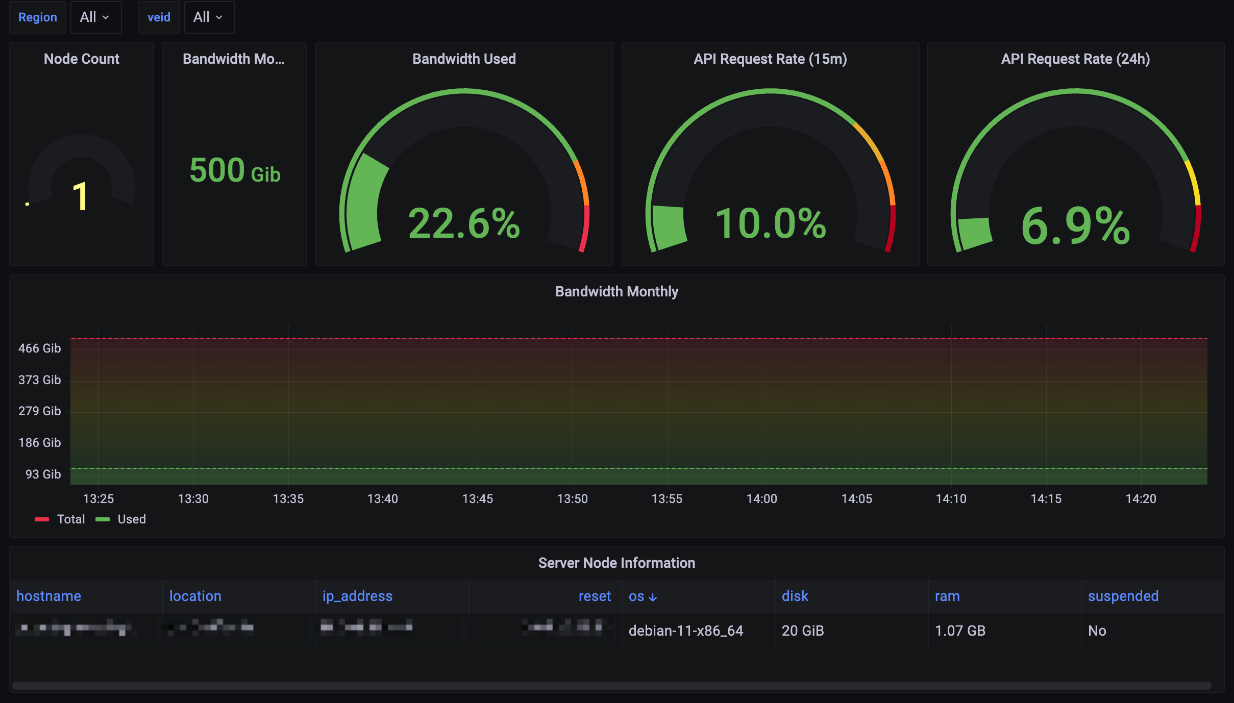Open the Bandwidth Used panel title menu
Viewport: 1234px width, 703px height.
click(464, 59)
